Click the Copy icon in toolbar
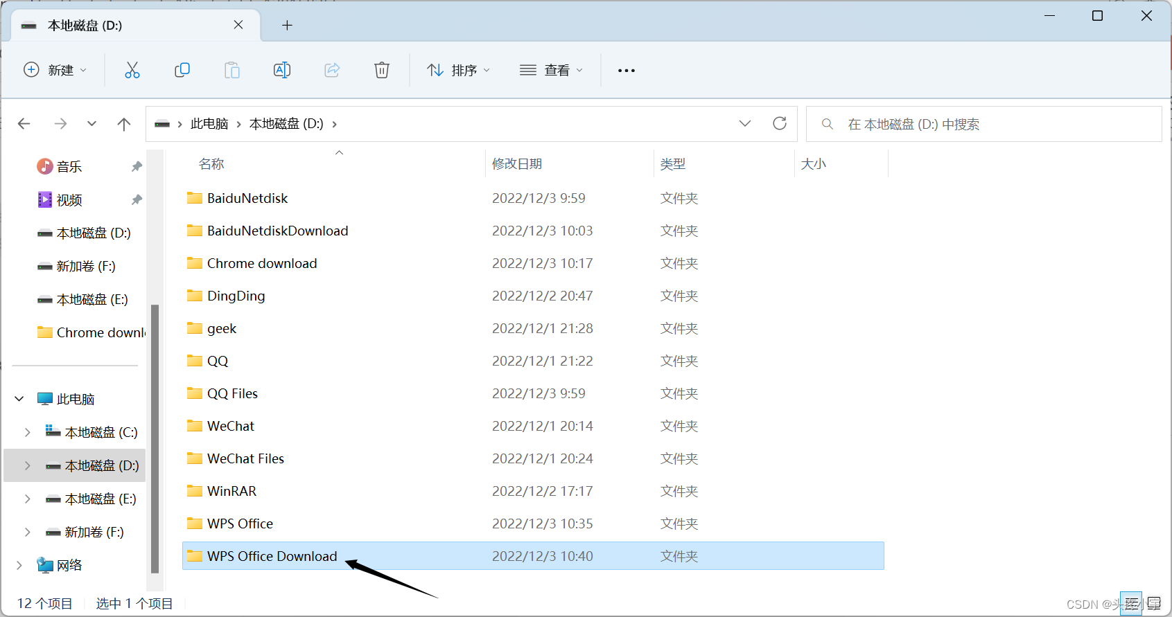The width and height of the screenshot is (1172, 617). (x=182, y=70)
